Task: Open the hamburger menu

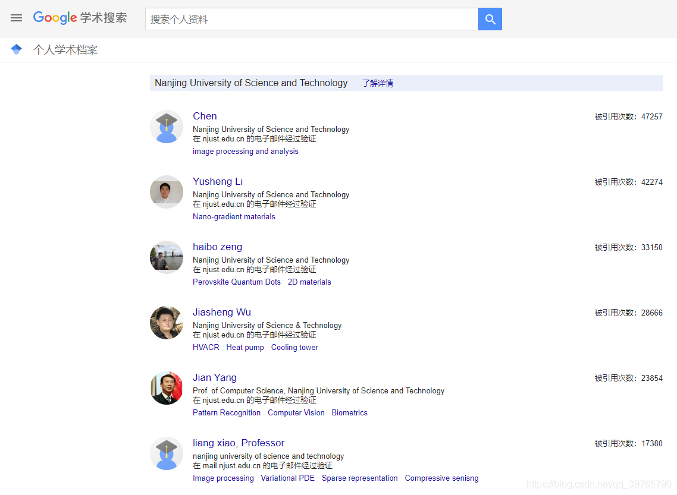Action: tap(17, 18)
